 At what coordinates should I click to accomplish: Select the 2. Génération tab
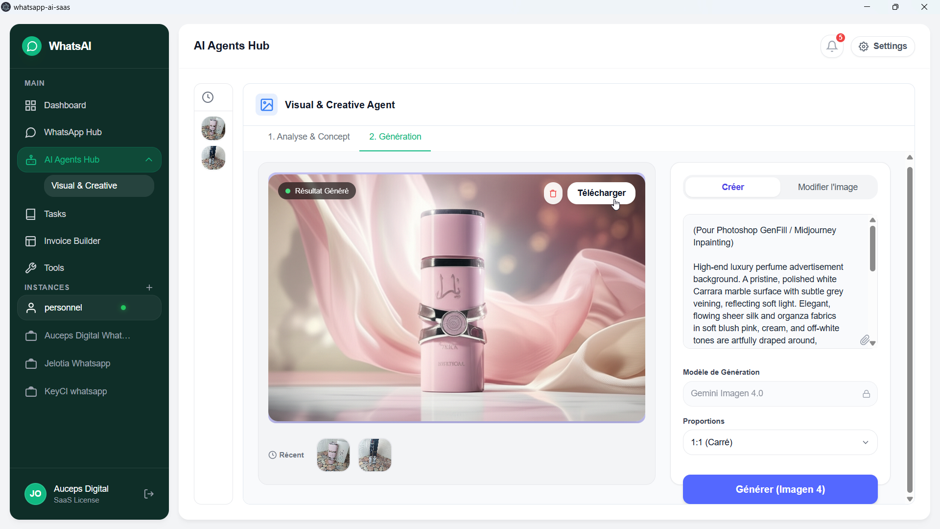(x=395, y=137)
